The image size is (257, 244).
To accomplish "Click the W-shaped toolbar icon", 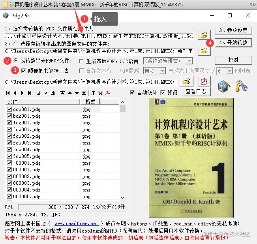I will coord(100,93).
